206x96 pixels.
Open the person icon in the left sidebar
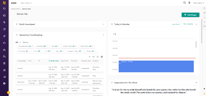point(4,50)
